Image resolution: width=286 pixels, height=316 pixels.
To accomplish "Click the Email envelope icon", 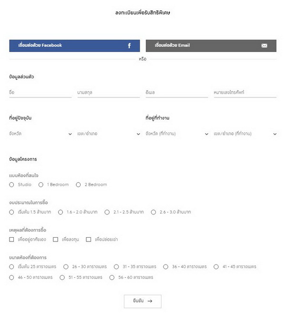I will tap(265, 46).
